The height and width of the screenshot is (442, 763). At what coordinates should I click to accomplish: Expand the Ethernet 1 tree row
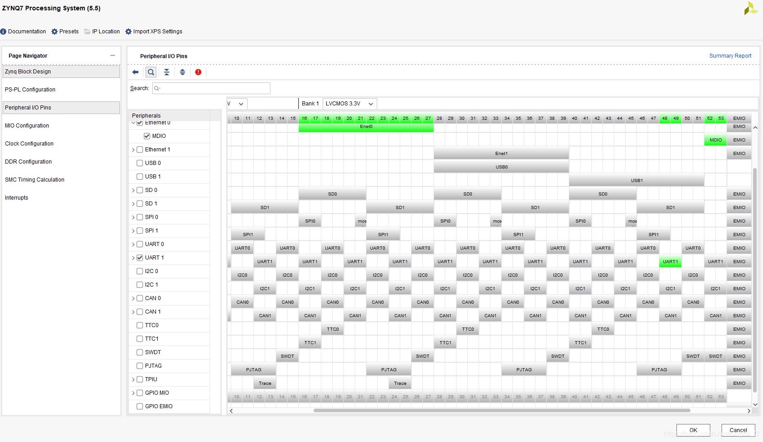pyautogui.click(x=133, y=150)
